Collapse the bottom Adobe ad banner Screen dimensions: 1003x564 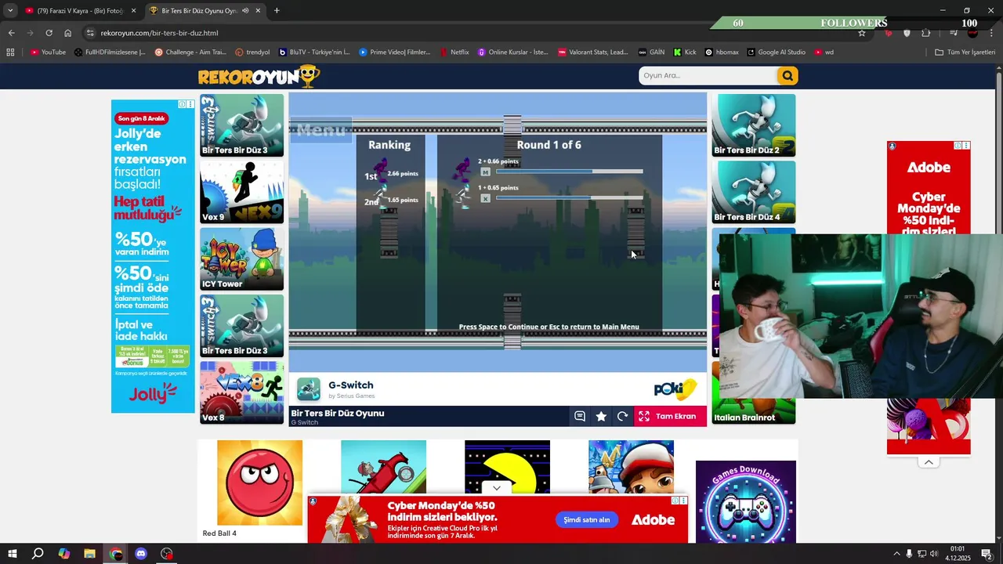tap(496, 487)
